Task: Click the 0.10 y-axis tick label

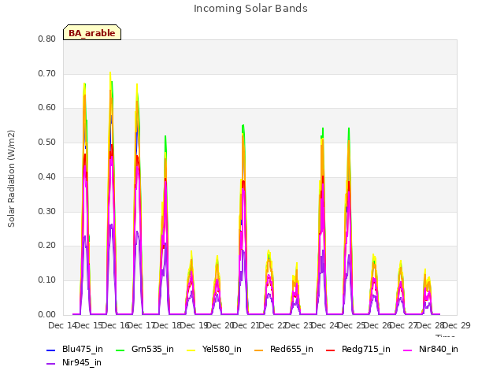Action: [x=47, y=280]
